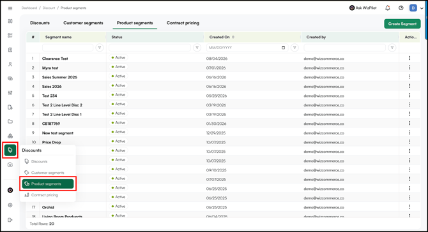
Task: Focus the Status filter input field
Action: 149,48
